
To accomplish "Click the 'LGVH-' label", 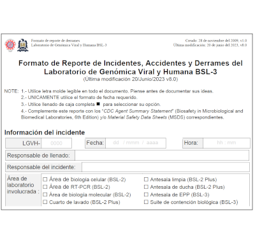I will [x=31, y=143].
